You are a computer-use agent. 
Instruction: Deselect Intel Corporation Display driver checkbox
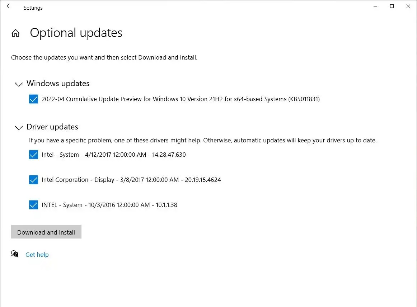(33, 180)
